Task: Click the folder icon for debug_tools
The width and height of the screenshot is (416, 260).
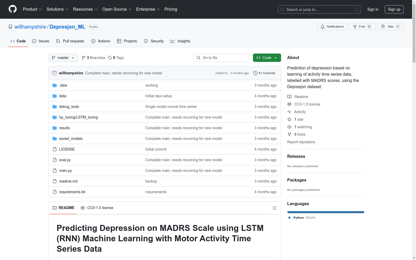Action: tap(55, 107)
